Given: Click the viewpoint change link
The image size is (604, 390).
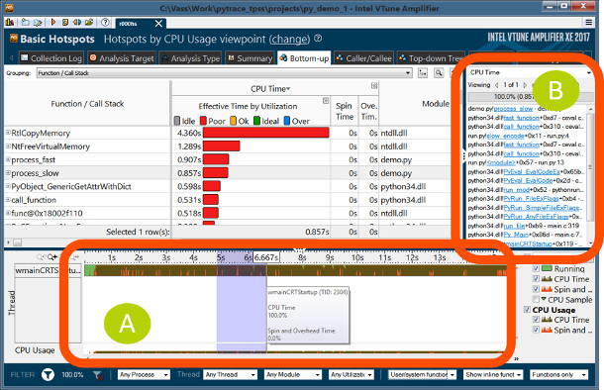Looking at the screenshot, I should point(290,40).
